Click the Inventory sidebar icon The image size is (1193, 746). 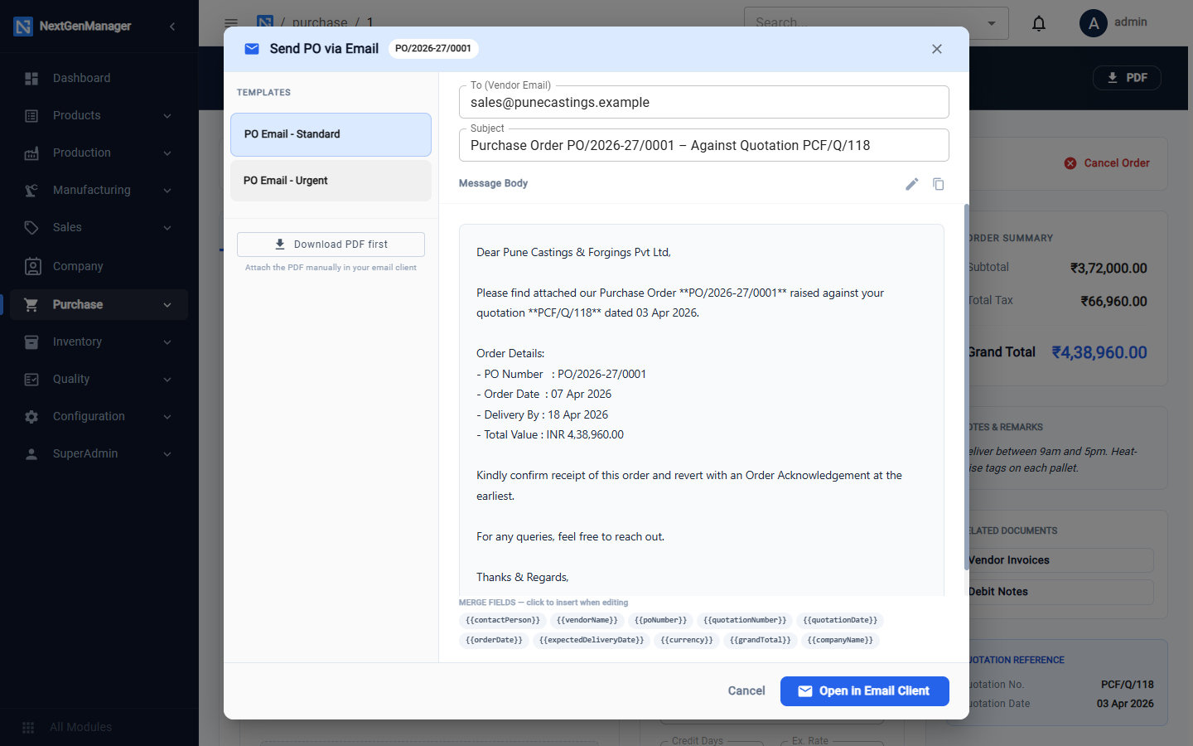pos(31,342)
